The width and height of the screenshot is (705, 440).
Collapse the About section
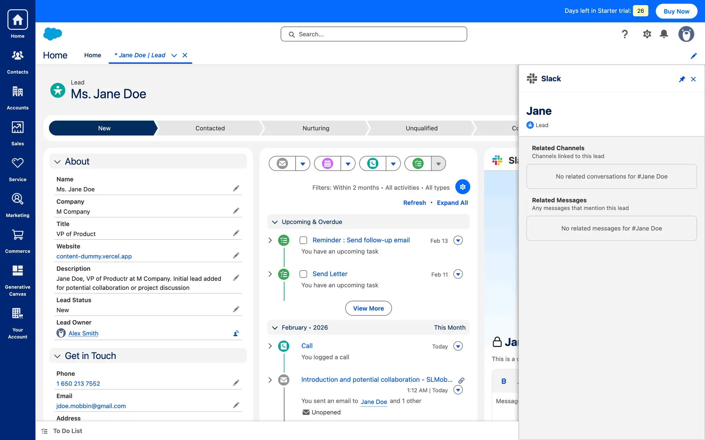[57, 162]
